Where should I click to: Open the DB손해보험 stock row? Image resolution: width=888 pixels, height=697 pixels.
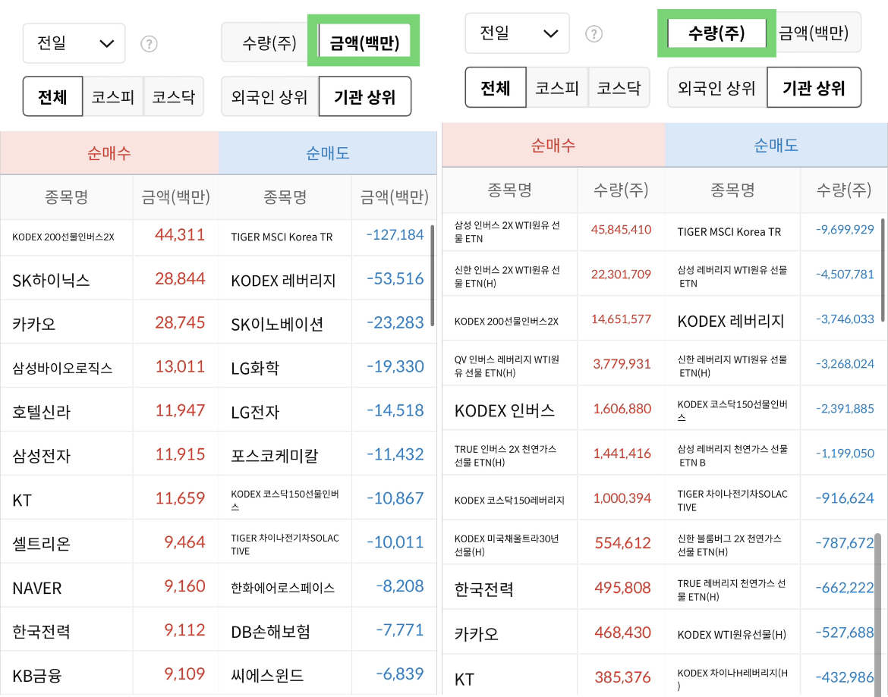click(271, 631)
